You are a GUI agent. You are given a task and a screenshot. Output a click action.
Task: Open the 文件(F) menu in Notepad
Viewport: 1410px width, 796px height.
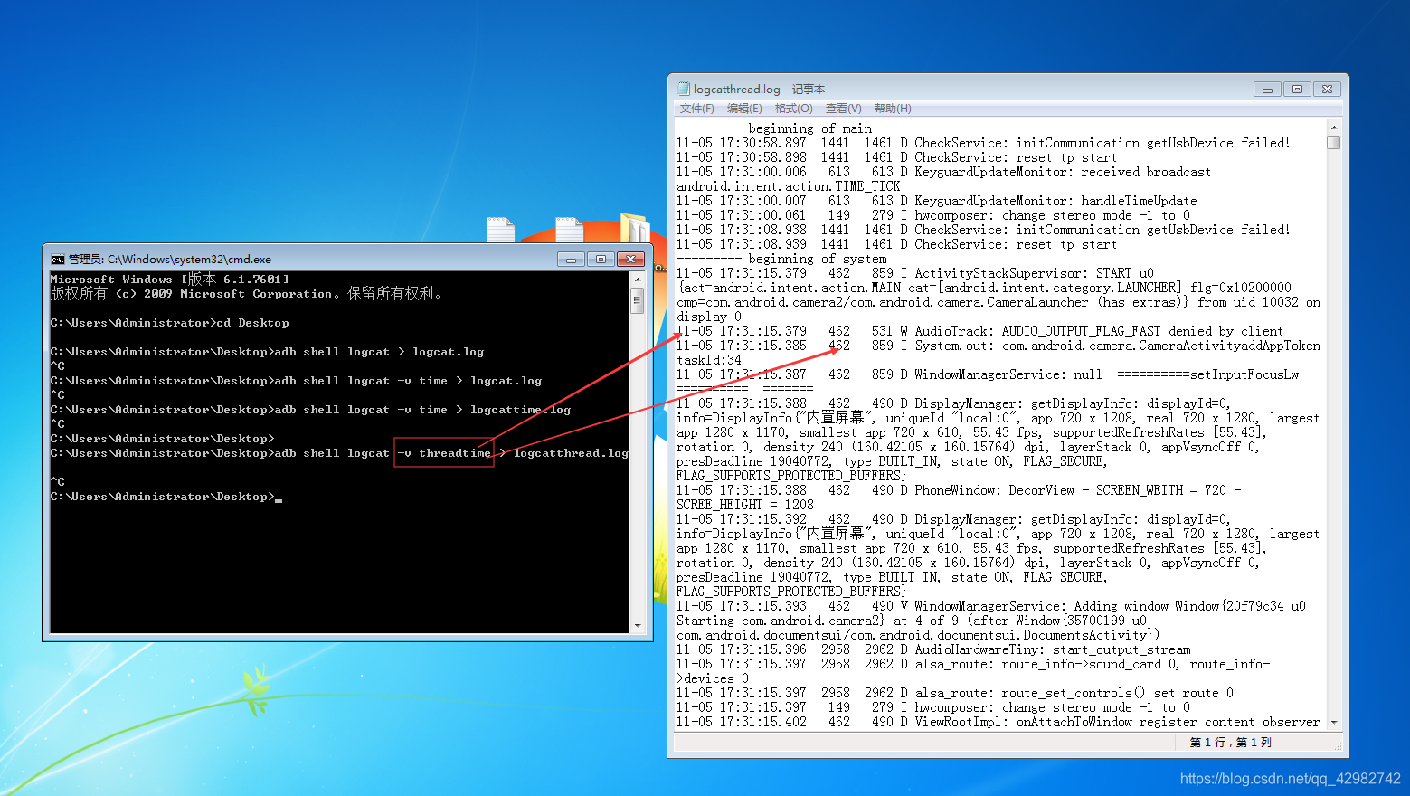(x=696, y=108)
